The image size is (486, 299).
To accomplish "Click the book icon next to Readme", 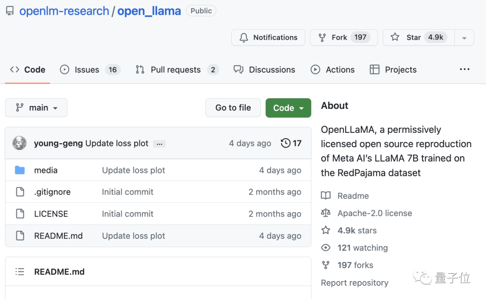I will [x=325, y=196].
